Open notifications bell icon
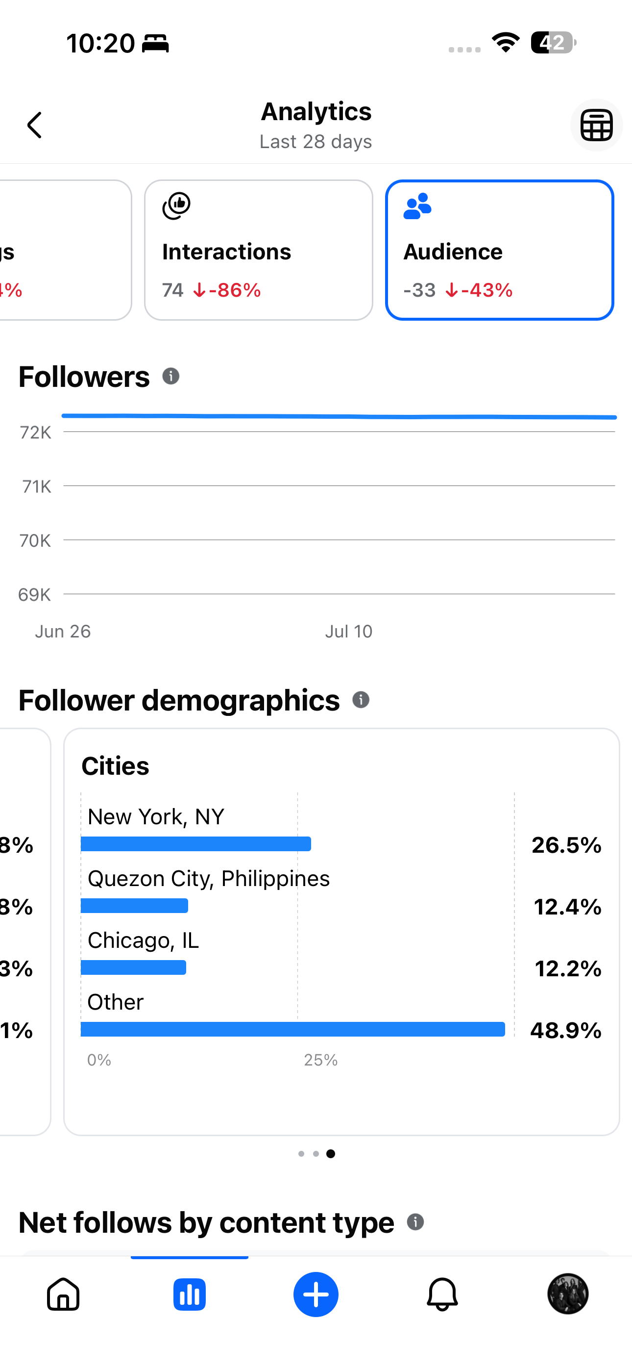632x1371 pixels. [442, 1294]
